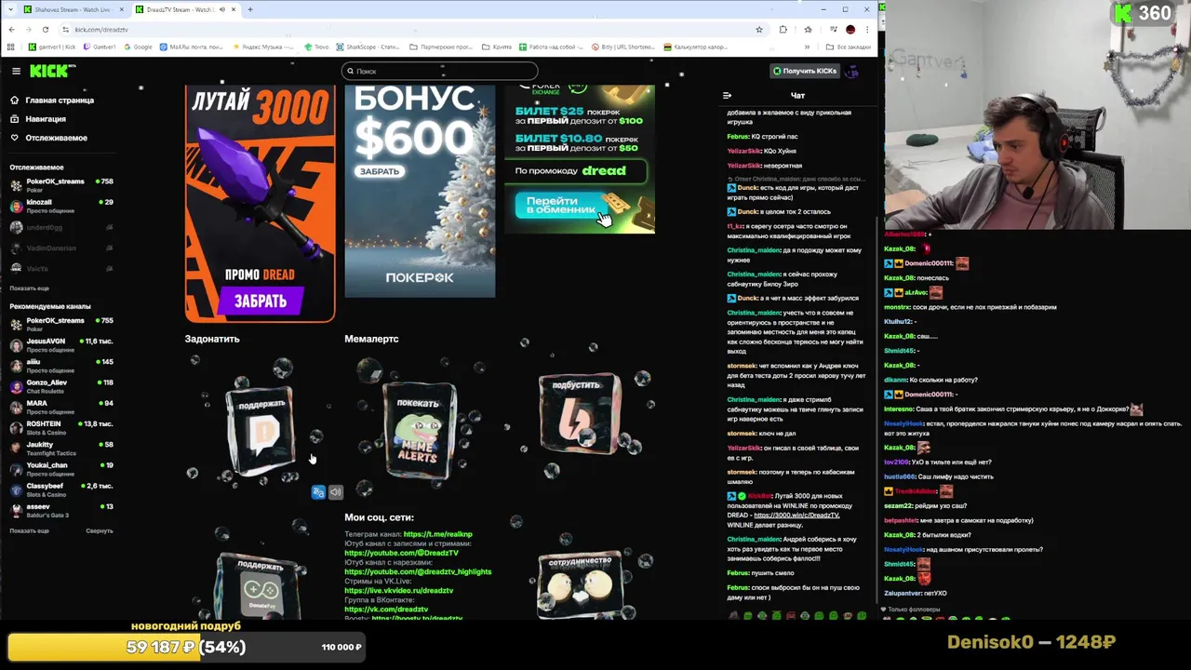Click the Навигация browse icon

(x=15, y=119)
